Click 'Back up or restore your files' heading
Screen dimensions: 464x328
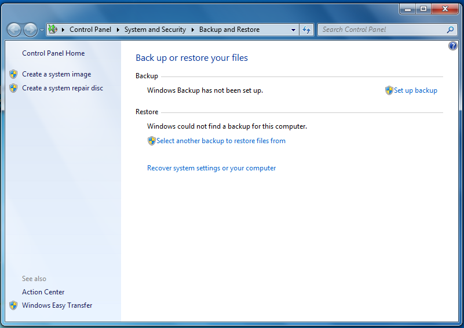tap(192, 58)
